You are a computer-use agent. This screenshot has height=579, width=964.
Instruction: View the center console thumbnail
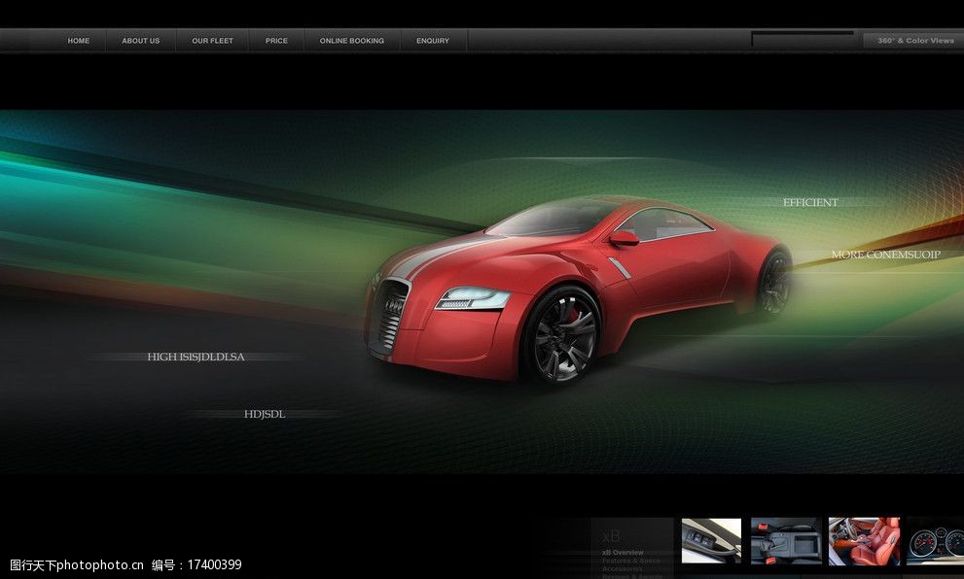click(785, 540)
